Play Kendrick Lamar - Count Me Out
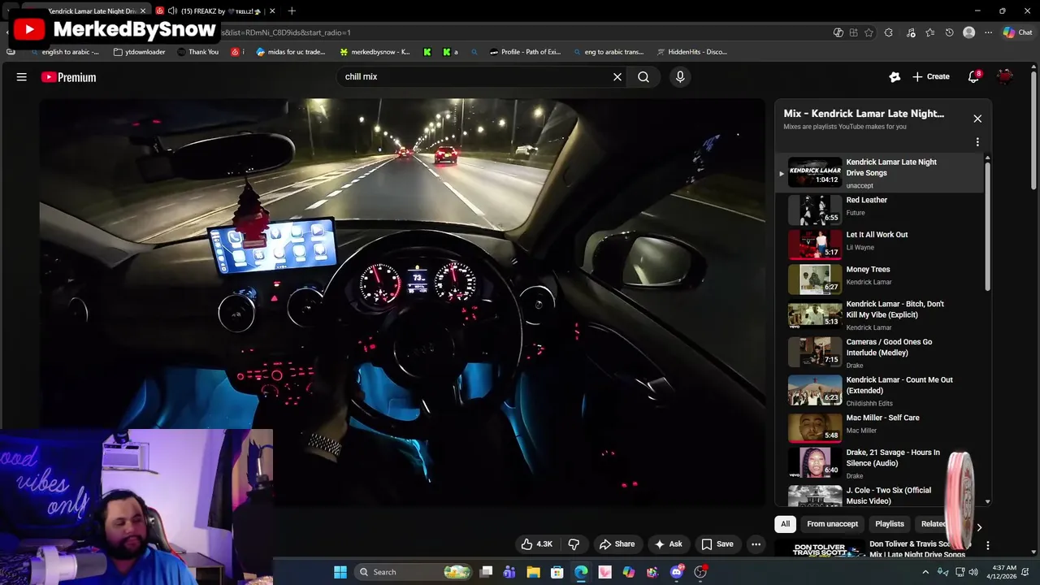This screenshot has height=585, width=1040. [x=881, y=391]
